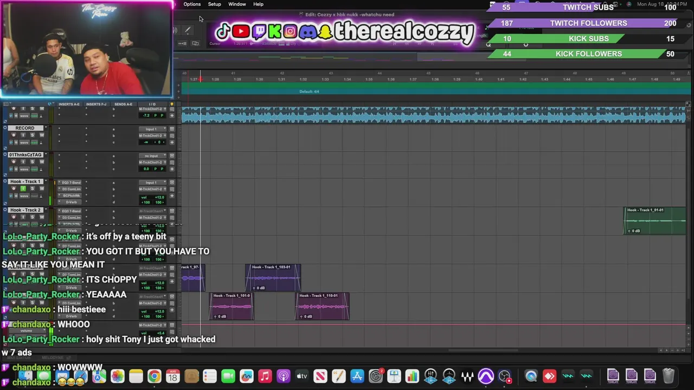Record-enable Hook - Track 1
Screen dimensions: 694x390
(x=14, y=188)
